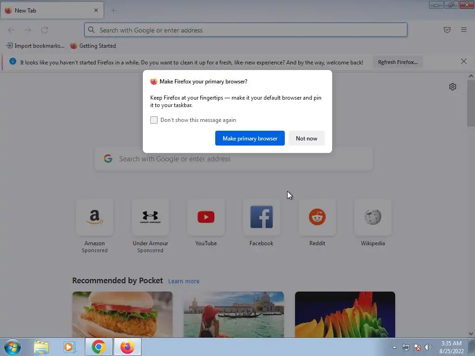Open Windows Media Player from taskbar
Image resolution: width=475 pixels, height=356 pixels.
pyautogui.click(x=70, y=347)
